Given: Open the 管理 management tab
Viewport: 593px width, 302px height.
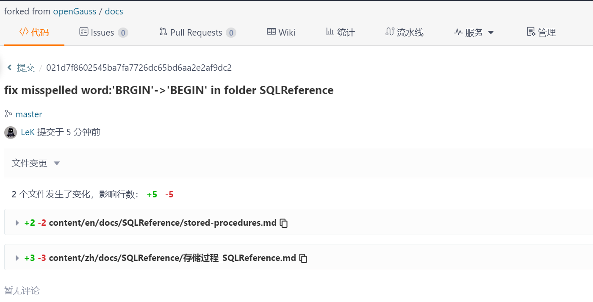Looking at the screenshot, I should point(541,33).
